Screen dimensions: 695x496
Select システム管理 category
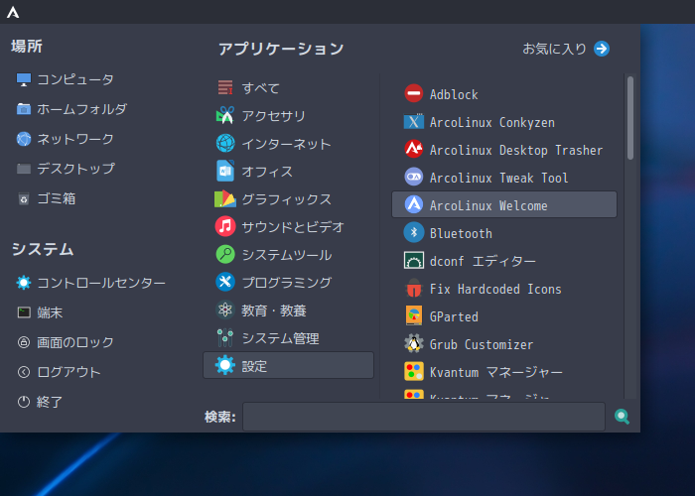pos(288,338)
